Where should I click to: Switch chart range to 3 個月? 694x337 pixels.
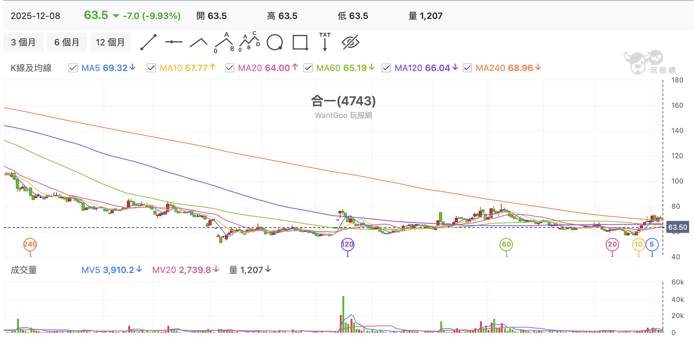click(23, 42)
